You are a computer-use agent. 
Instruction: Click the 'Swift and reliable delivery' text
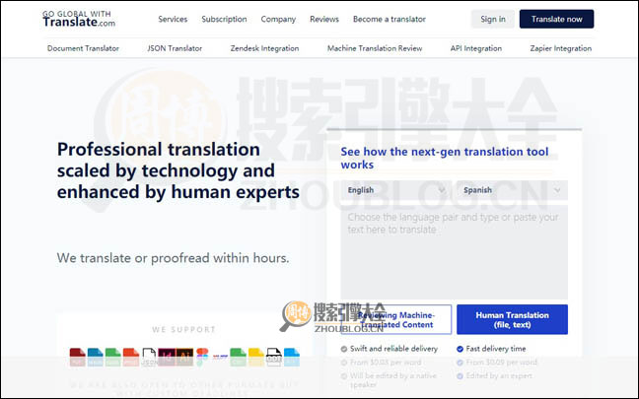(x=393, y=349)
